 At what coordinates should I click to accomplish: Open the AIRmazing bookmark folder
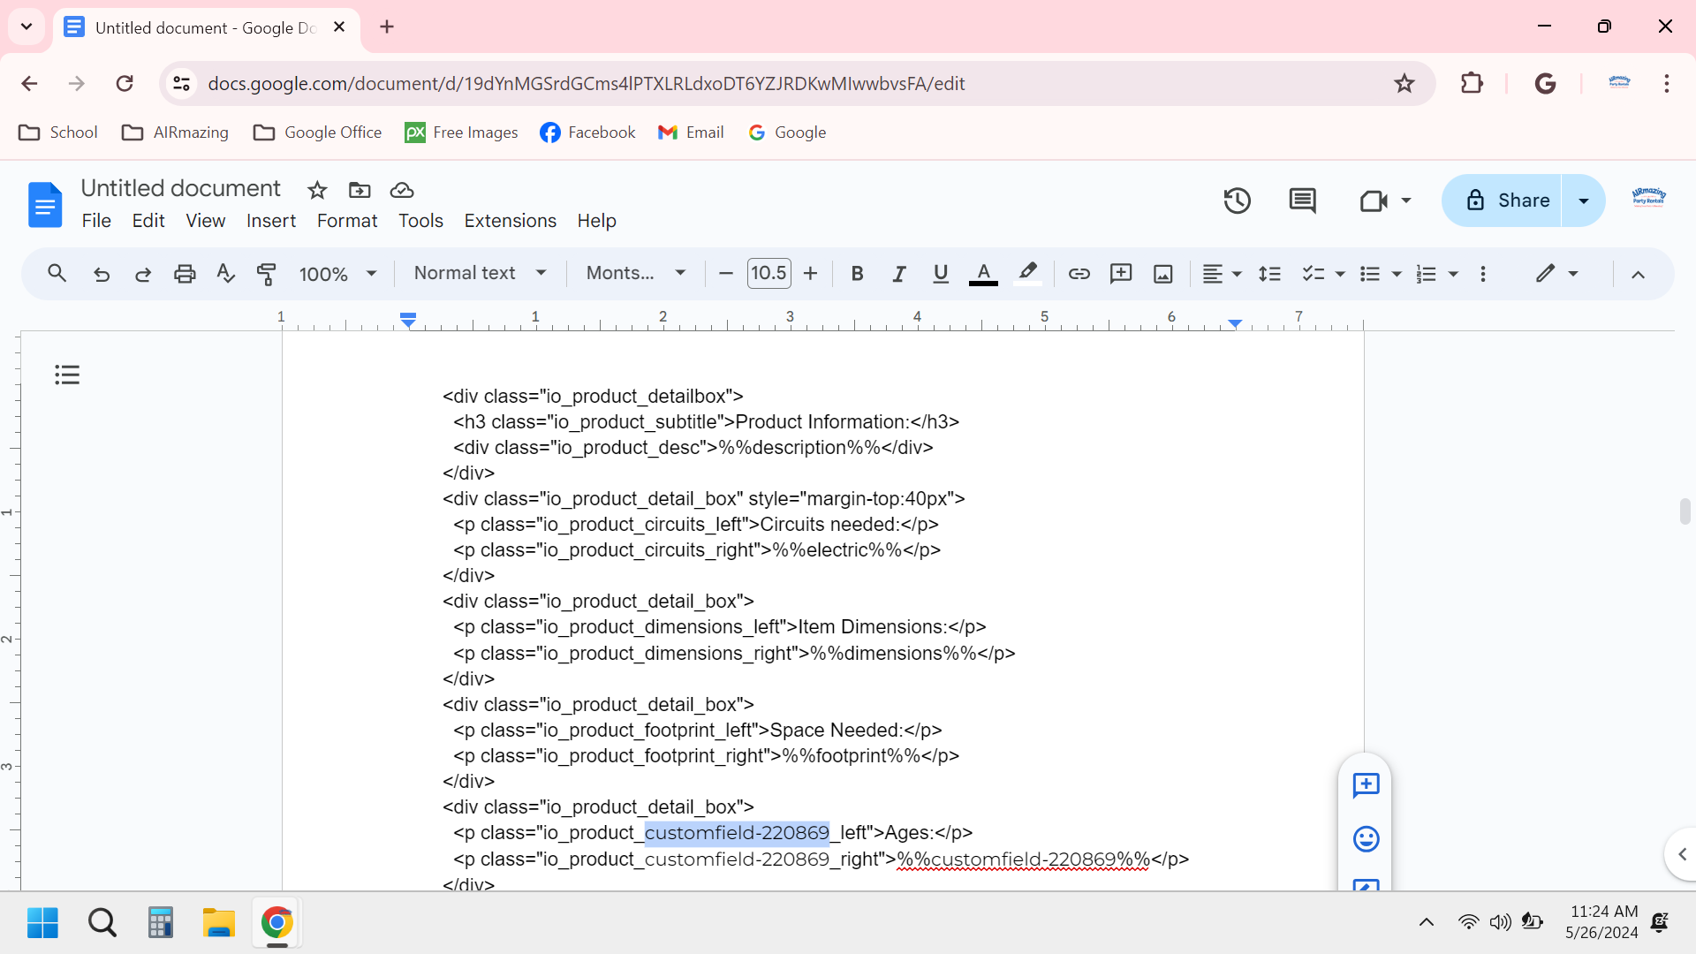click(x=175, y=132)
